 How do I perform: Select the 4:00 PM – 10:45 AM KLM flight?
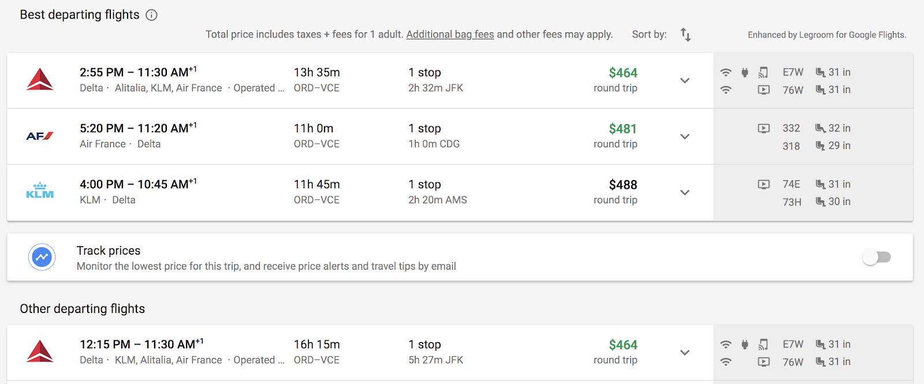click(x=360, y=192)
